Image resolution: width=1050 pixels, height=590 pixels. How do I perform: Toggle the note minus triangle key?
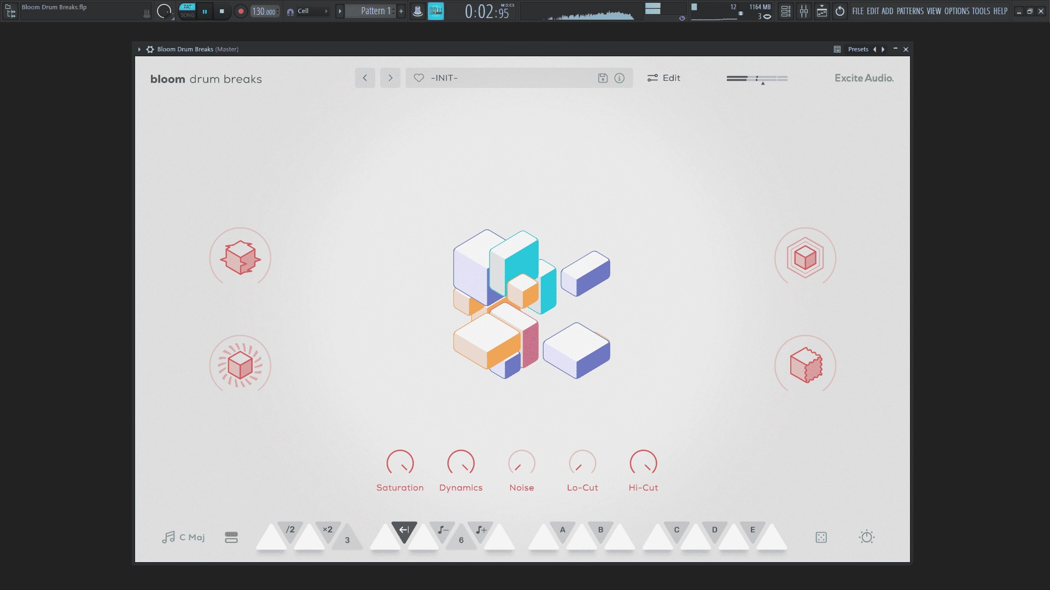click(x=442, y=531)
